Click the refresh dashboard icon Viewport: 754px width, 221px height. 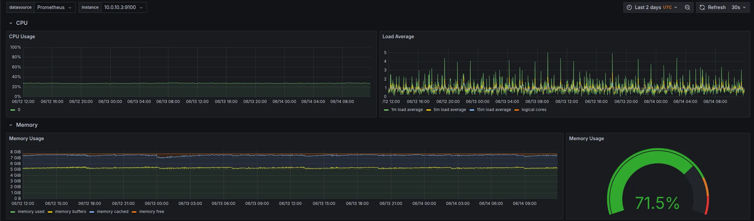[x=702, y=7]
